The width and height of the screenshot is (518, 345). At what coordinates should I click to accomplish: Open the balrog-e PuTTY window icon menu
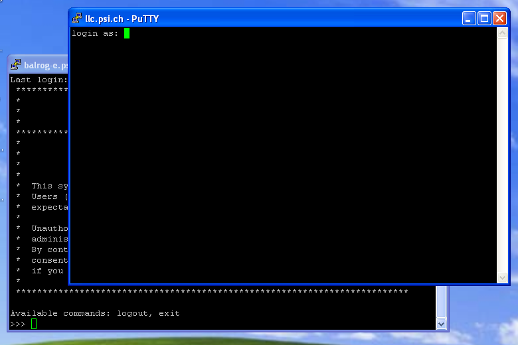point(16,64)
